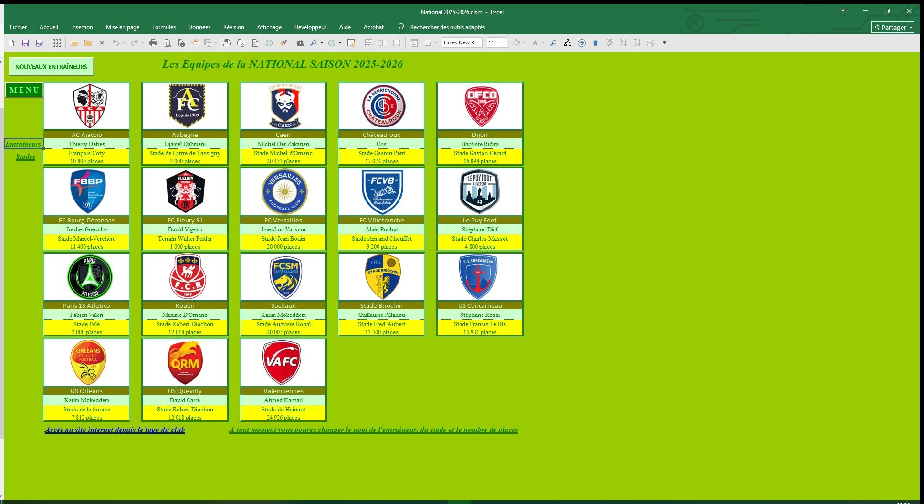Open the Formules ribbon tab
The width and height of the screenshot is (924, 504).
pyautogui.click(x=164, y=27)
